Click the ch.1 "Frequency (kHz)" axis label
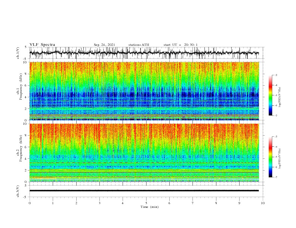Image resolution: width=296 pixels, height=228 pixels. coord(21,86)
